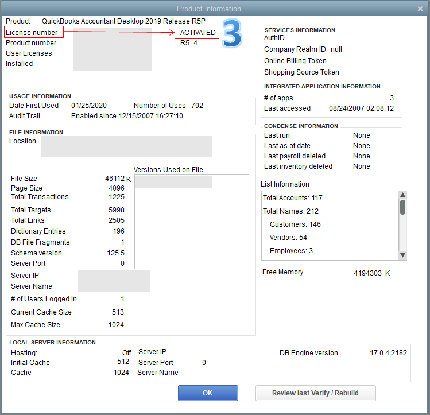
Task: Click Current Cache Size value 513
Action: pyautogui.click(x=118, y=312)
